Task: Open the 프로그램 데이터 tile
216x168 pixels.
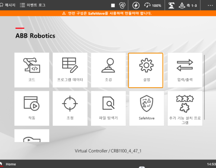Action: (70, 70)
